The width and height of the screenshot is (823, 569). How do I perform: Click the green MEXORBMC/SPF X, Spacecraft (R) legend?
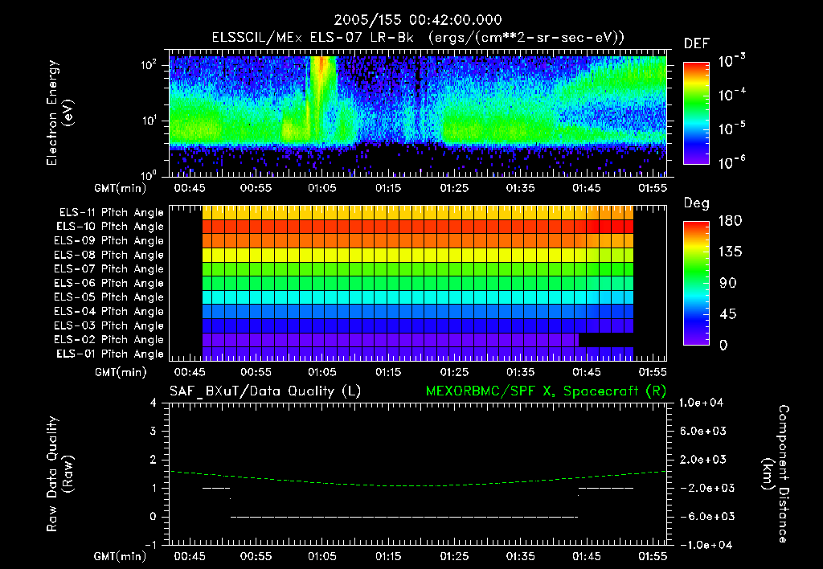[546, 391]
